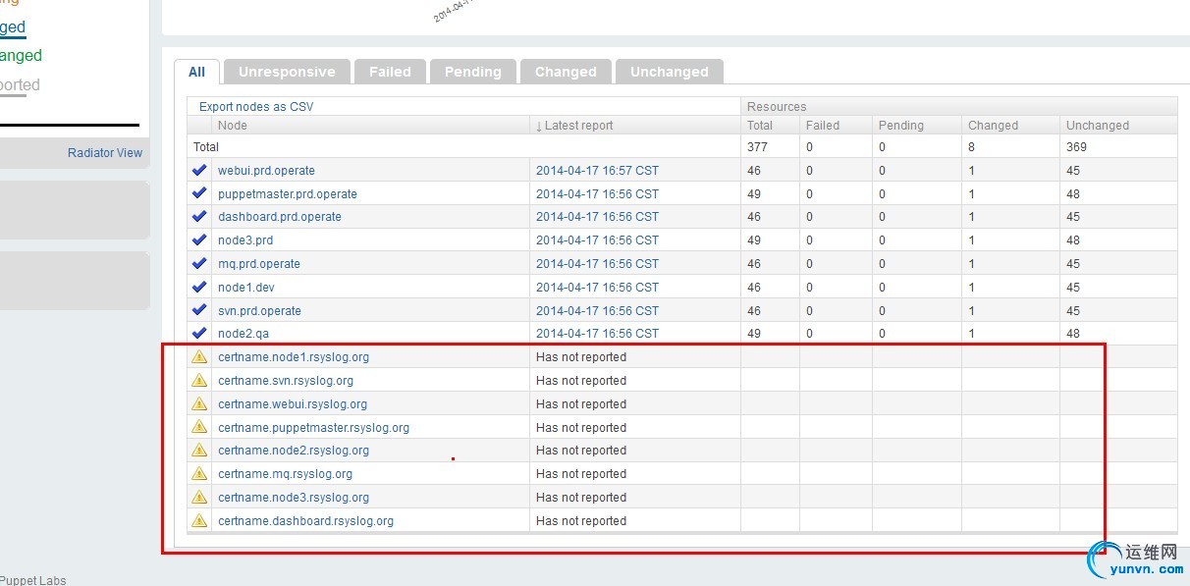Click Has not reported for certname.node1.rsyslog.org
This screenshot has width=1190, height=586.
[581, 357]
